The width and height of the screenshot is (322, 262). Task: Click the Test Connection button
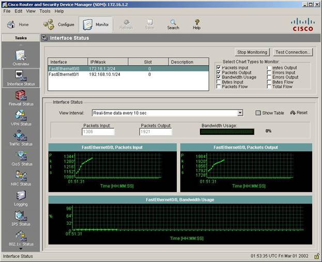(293, 52)
